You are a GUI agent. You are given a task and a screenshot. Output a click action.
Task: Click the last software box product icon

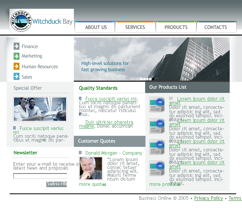157,168
